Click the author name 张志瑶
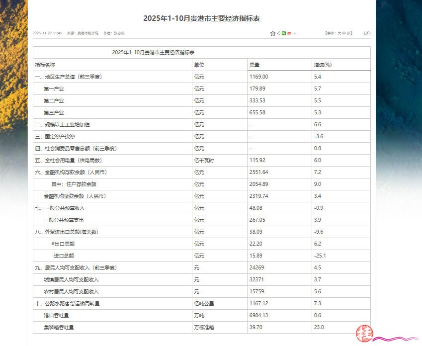422x346 pixels. tap(119, 33)
